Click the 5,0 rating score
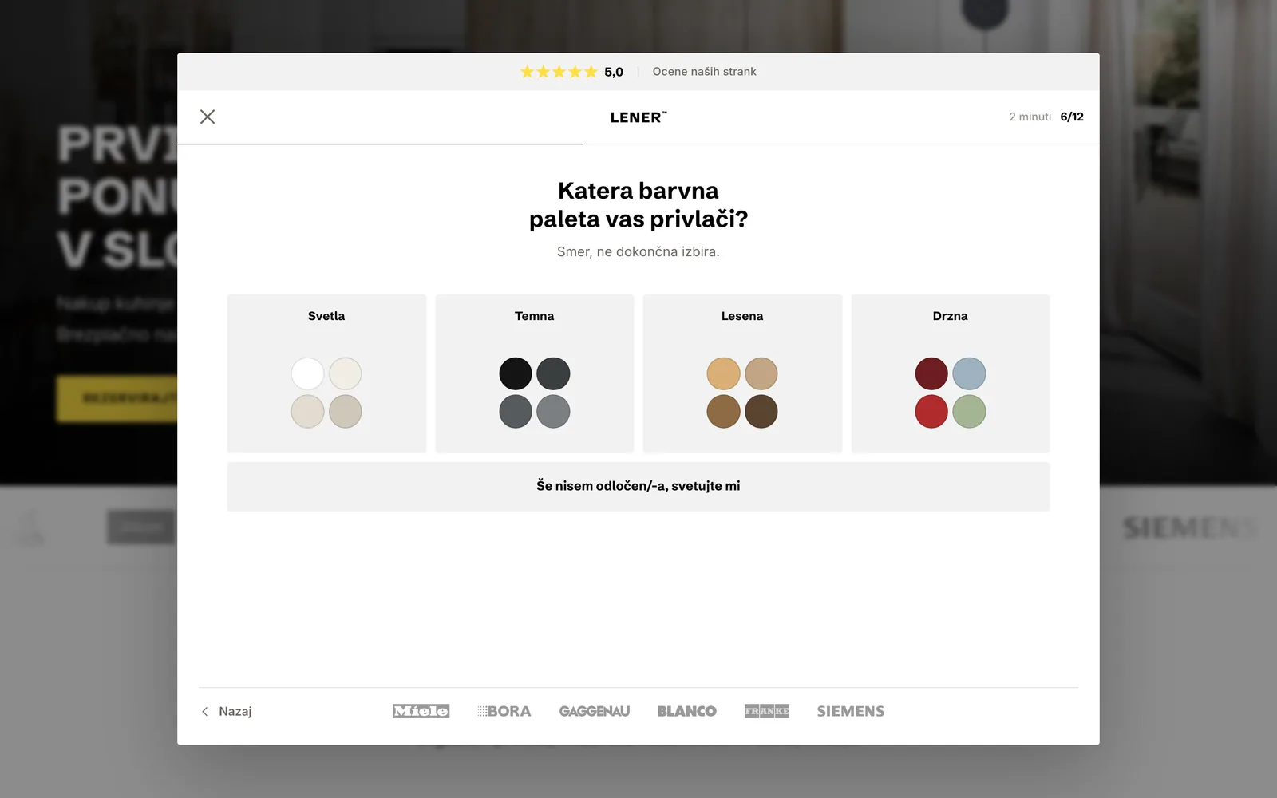1277x798 pixels. 614,72
